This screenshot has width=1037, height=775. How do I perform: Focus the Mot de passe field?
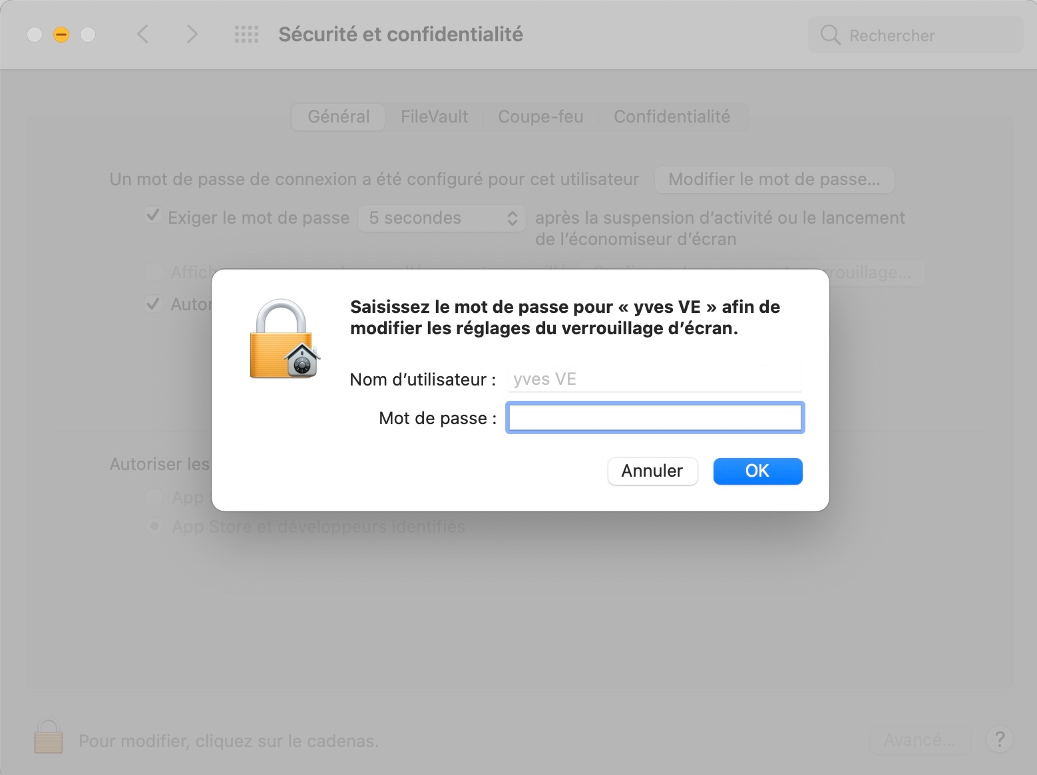click(655, 418)
